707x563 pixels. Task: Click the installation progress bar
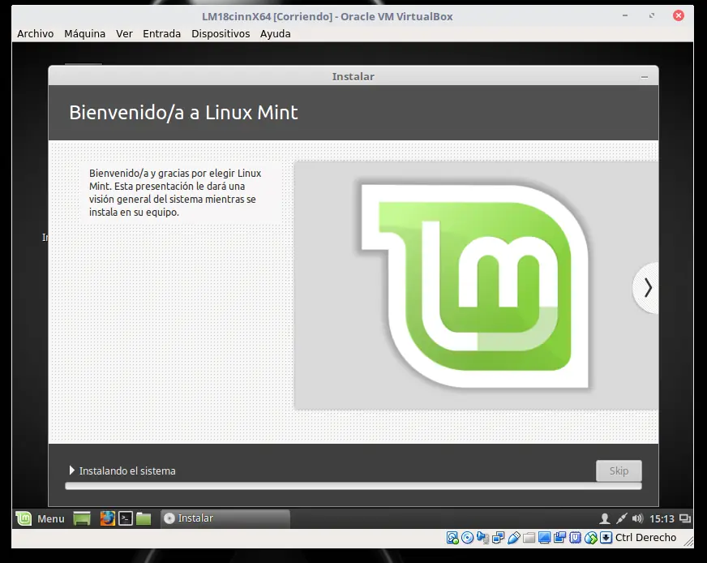click(x=353, y=486)
